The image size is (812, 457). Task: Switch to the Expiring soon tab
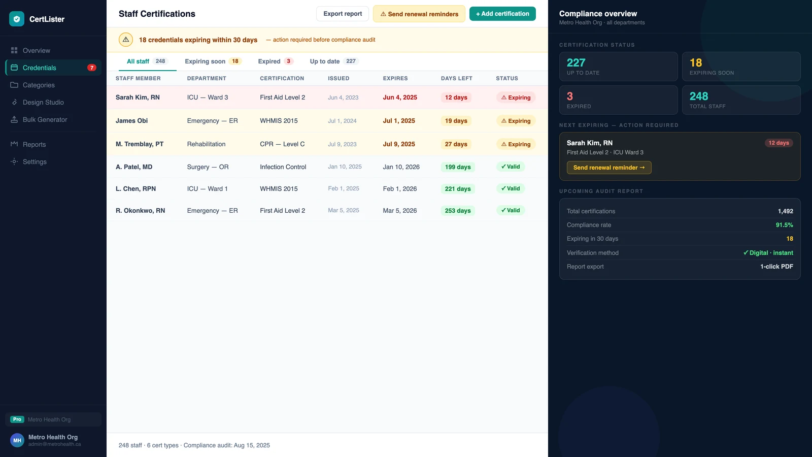(x=213, y=61)
